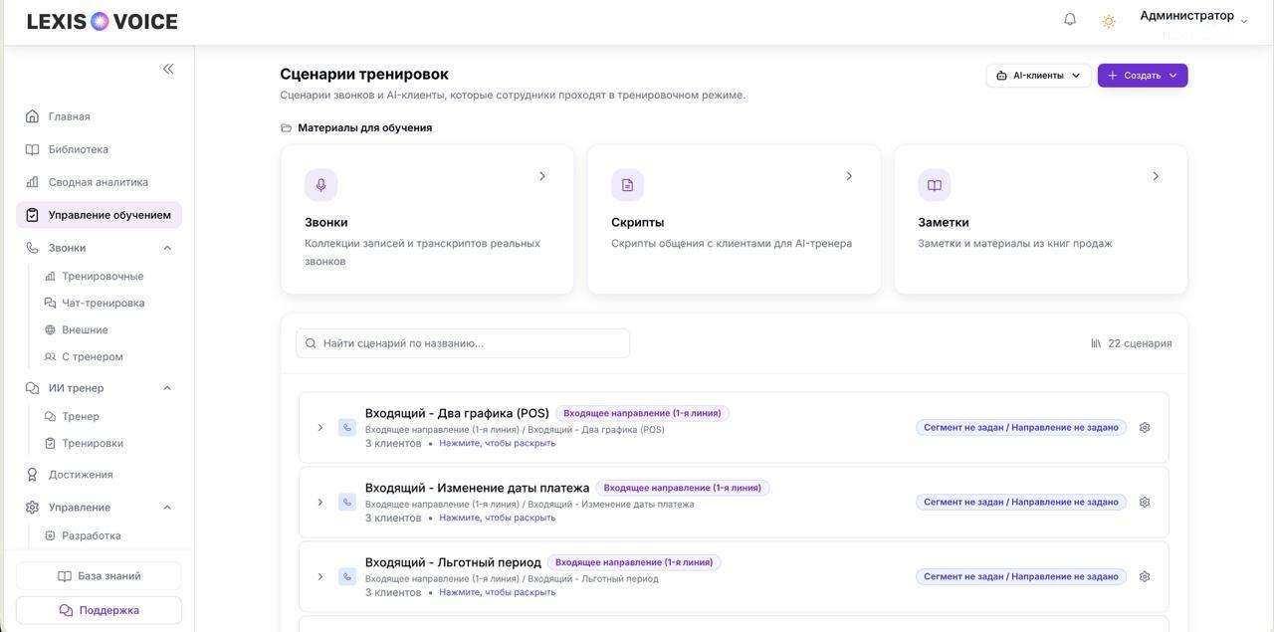The height and width of the screenshot is (632, 1274).
Task: Open the Скрипты materials card title
Action: point(638,222)
